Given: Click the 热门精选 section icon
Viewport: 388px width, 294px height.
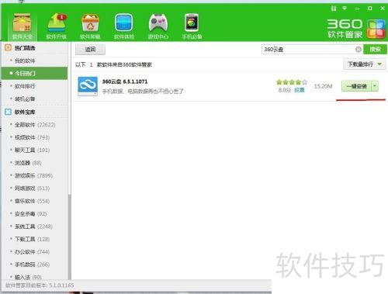Looking at the screenshot, I should click(x=9, y=47).
